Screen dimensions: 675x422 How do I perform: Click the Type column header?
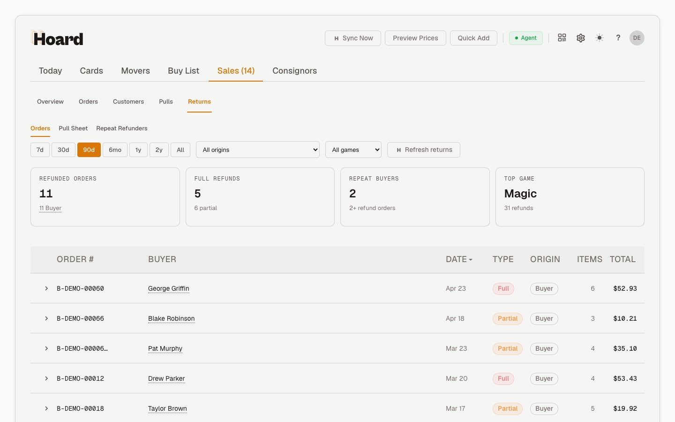tap(503, 259)
